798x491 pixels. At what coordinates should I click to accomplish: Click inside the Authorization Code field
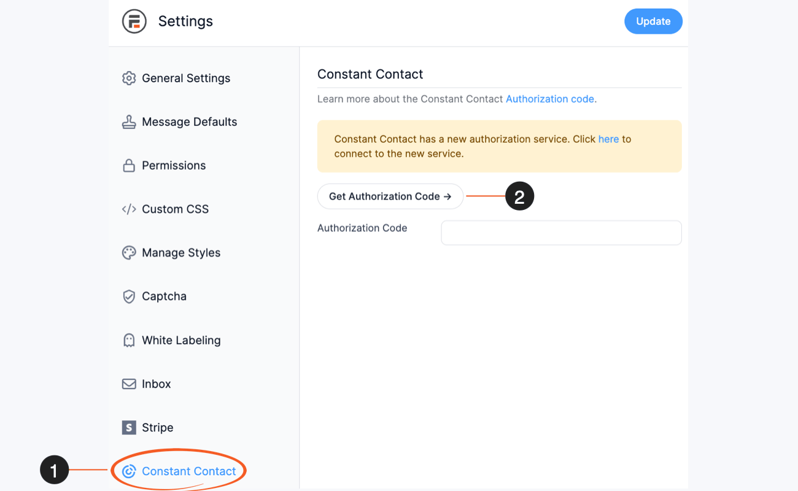[x=560, y=233]
